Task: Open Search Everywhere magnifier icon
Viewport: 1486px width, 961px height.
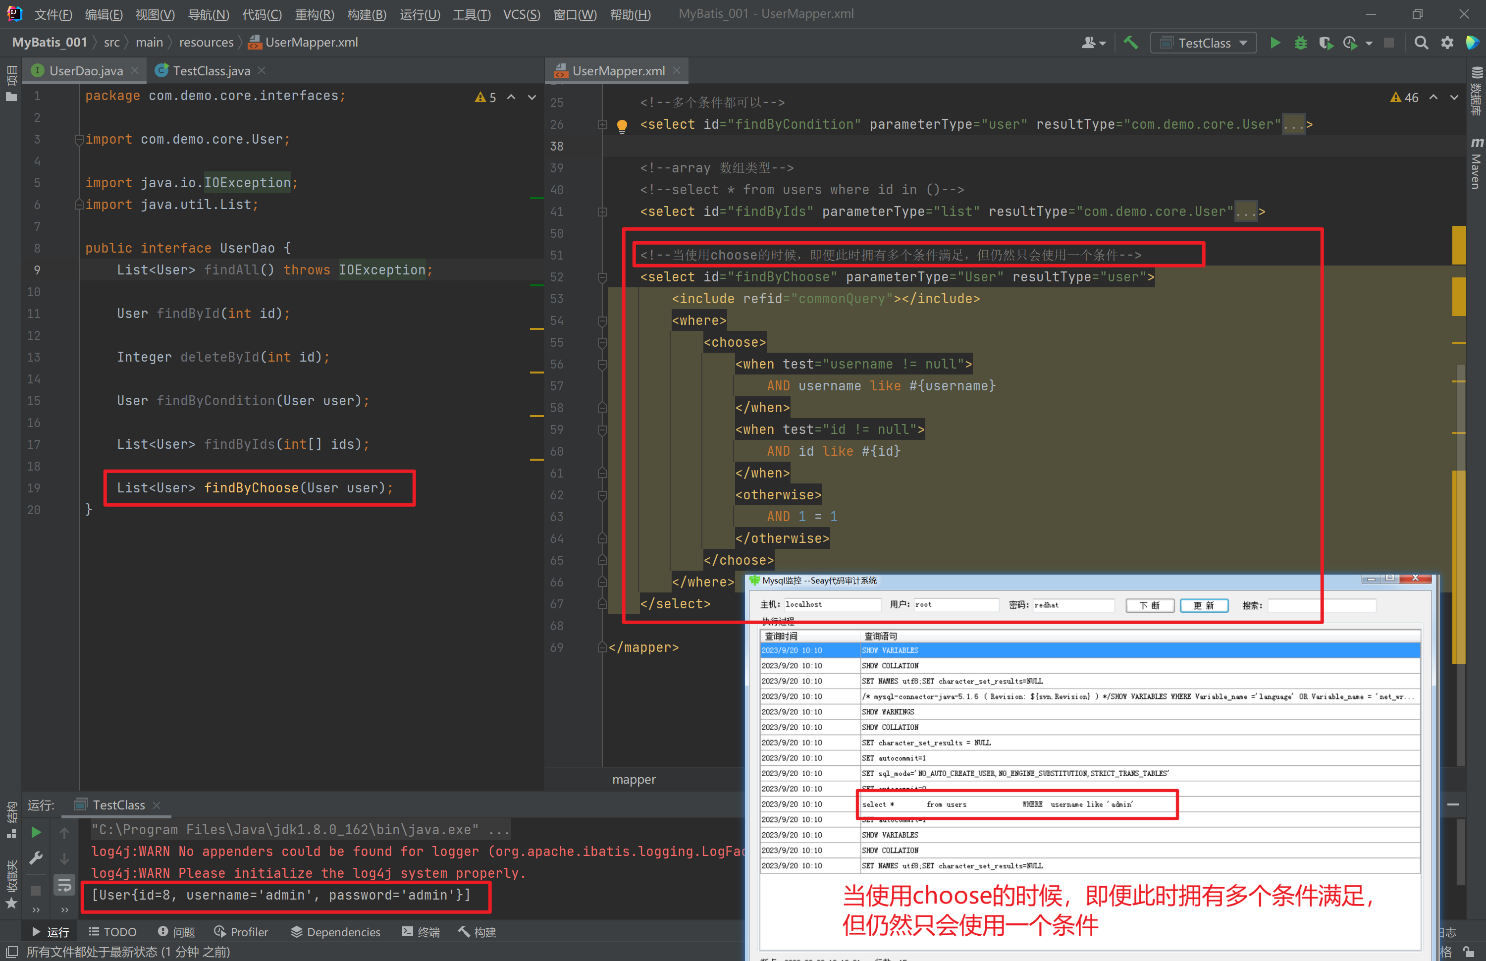Action: 1421,43
